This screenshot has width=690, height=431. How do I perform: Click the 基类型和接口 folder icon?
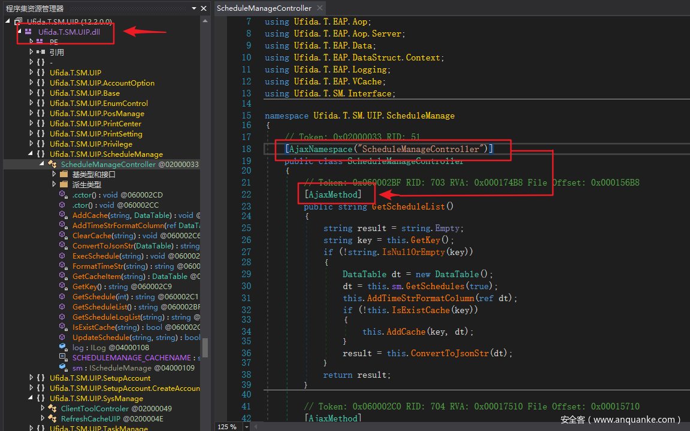63,175
